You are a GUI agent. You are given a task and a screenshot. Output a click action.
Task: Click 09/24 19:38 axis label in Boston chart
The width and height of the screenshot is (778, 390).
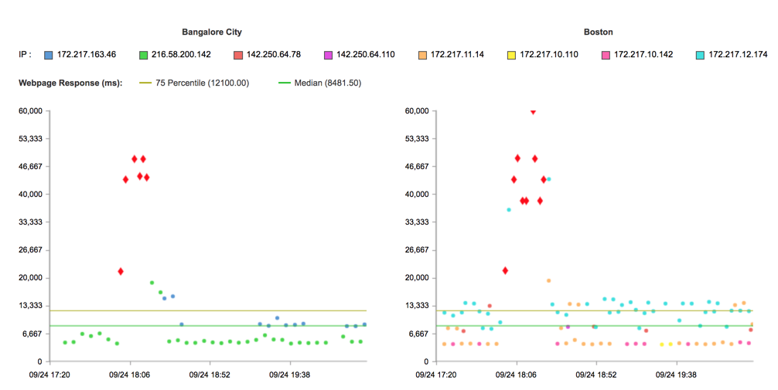pos(676,375)
